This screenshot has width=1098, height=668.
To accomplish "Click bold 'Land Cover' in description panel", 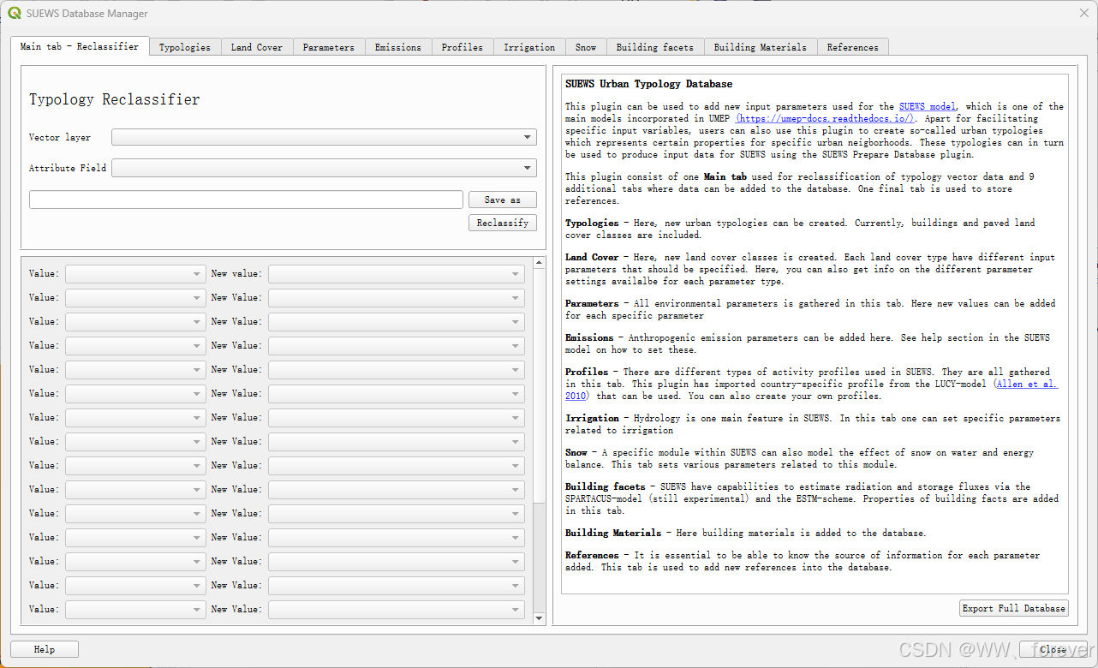I will (592, 258).
